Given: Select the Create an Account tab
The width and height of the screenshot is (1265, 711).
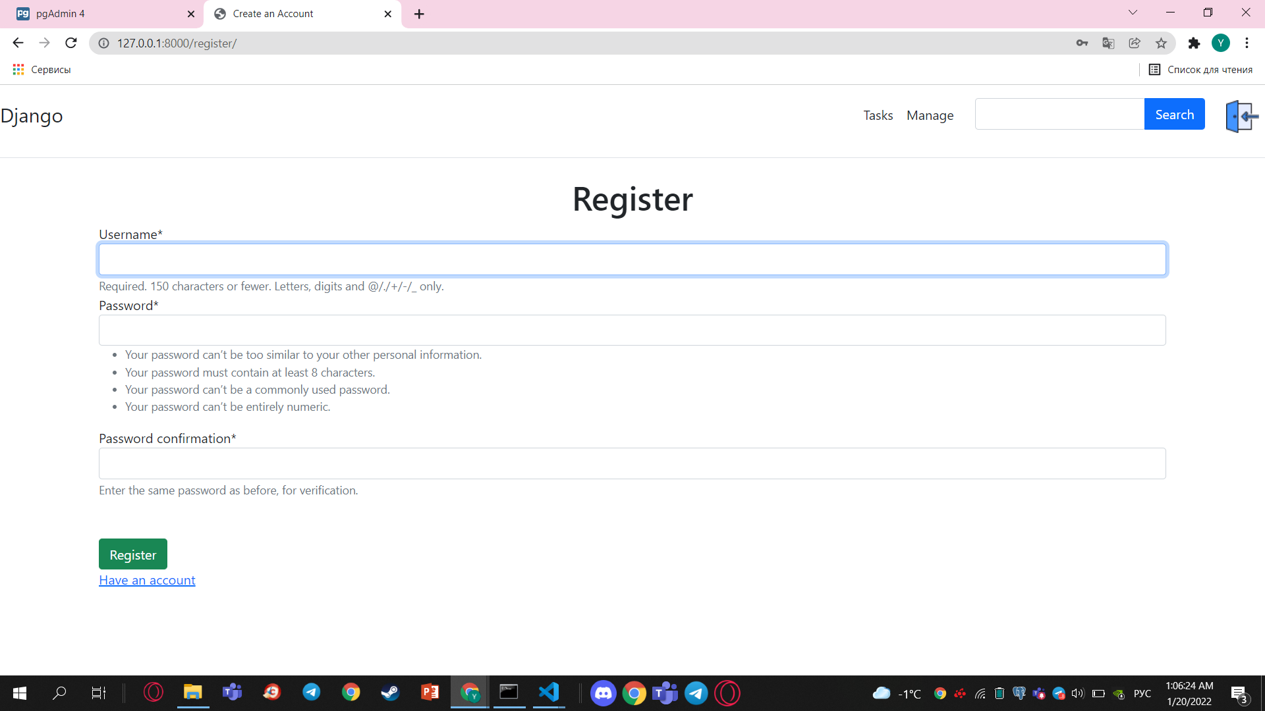Looking at the screenshot, I should (302, 14).
